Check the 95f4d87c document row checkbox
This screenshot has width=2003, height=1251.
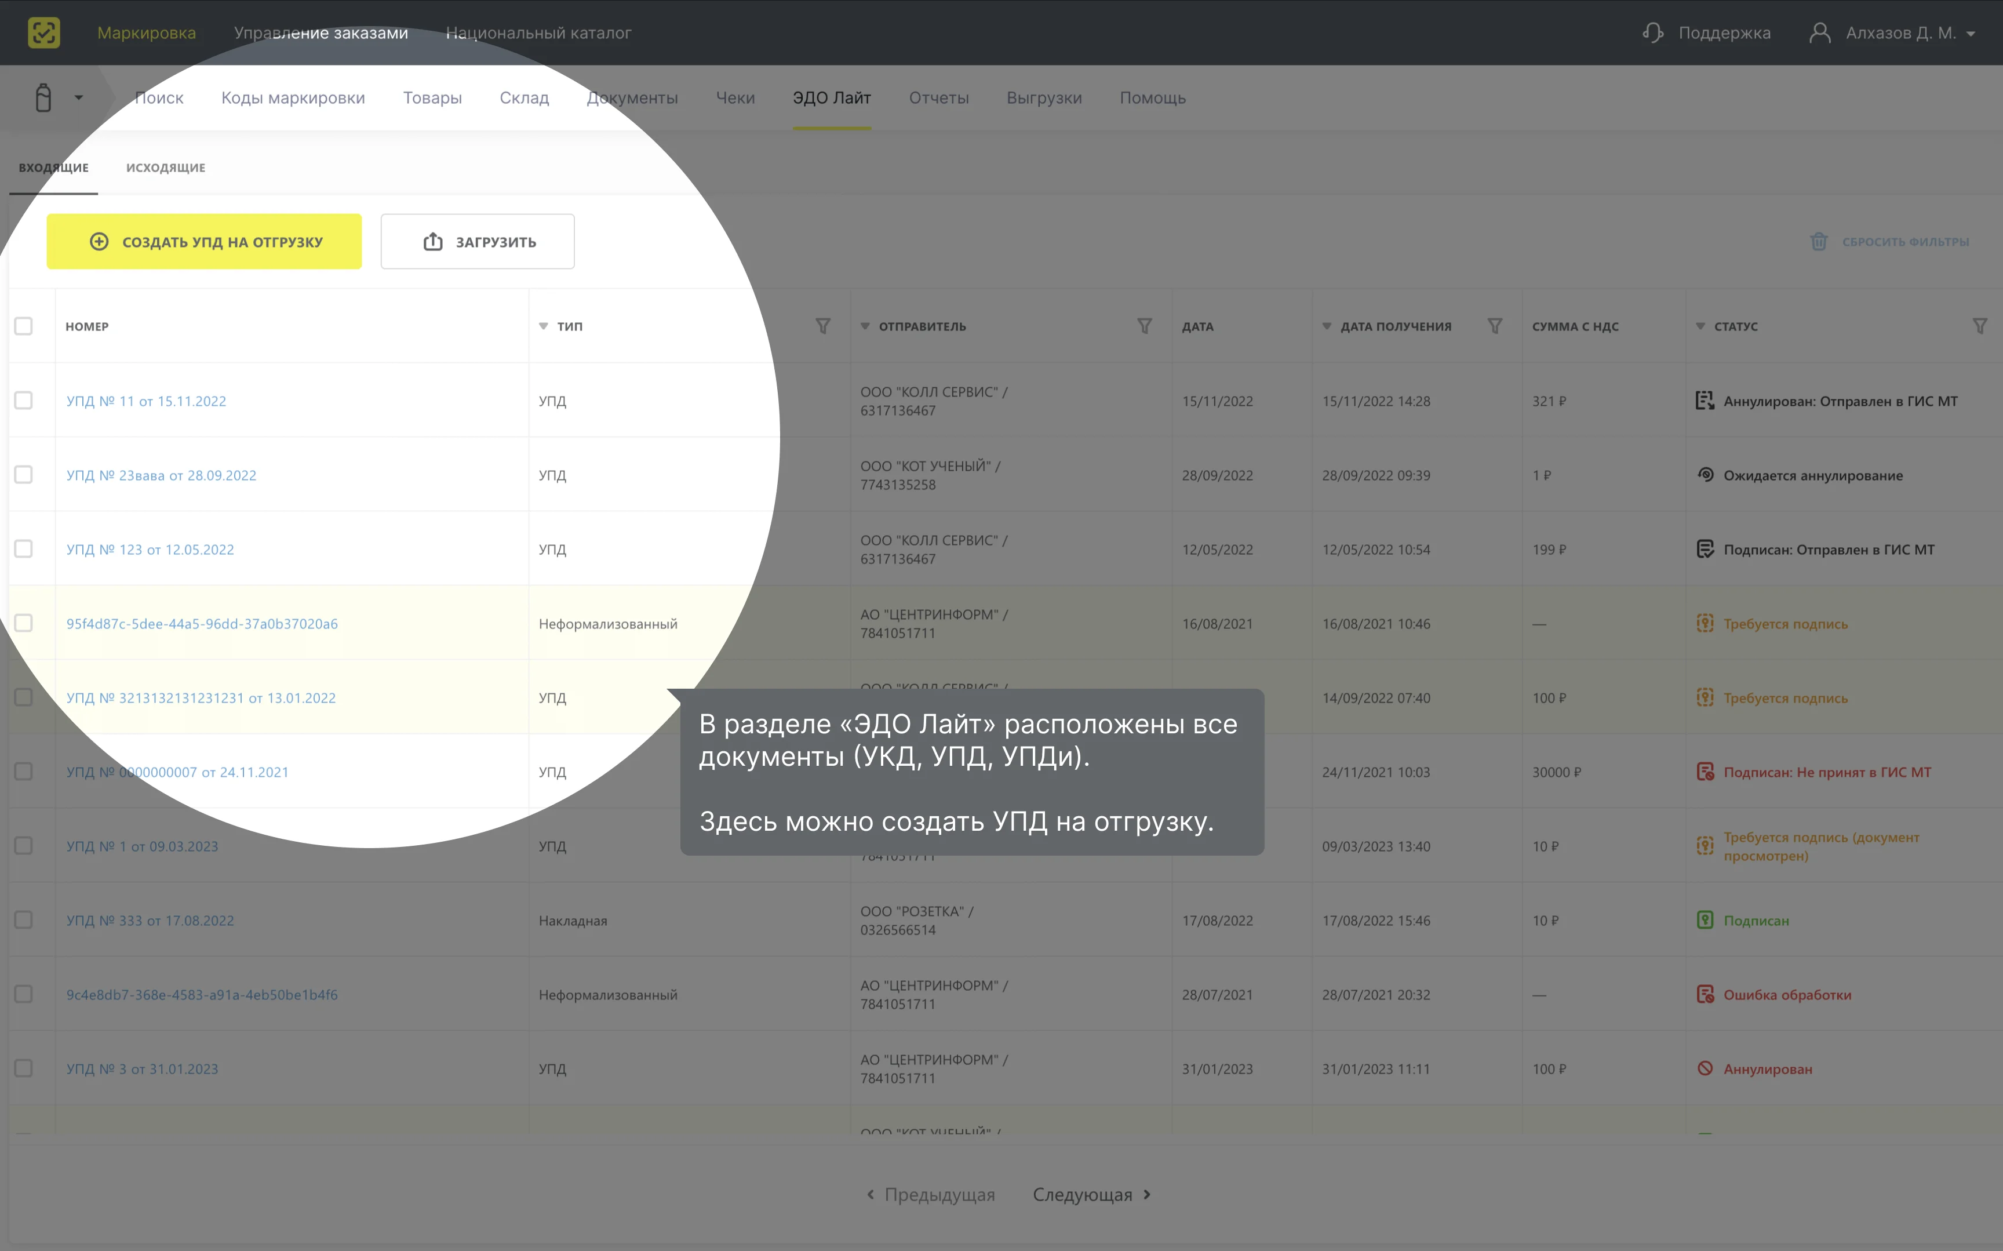23,623
